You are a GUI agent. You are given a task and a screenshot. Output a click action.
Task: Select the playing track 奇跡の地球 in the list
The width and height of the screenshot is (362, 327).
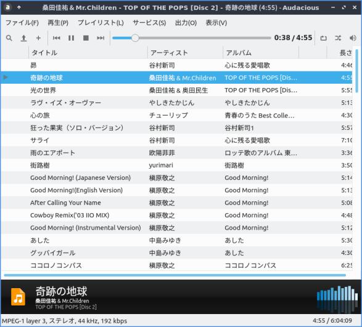click(46, 78)
